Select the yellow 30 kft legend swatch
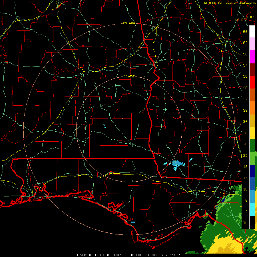 (252, 133)
